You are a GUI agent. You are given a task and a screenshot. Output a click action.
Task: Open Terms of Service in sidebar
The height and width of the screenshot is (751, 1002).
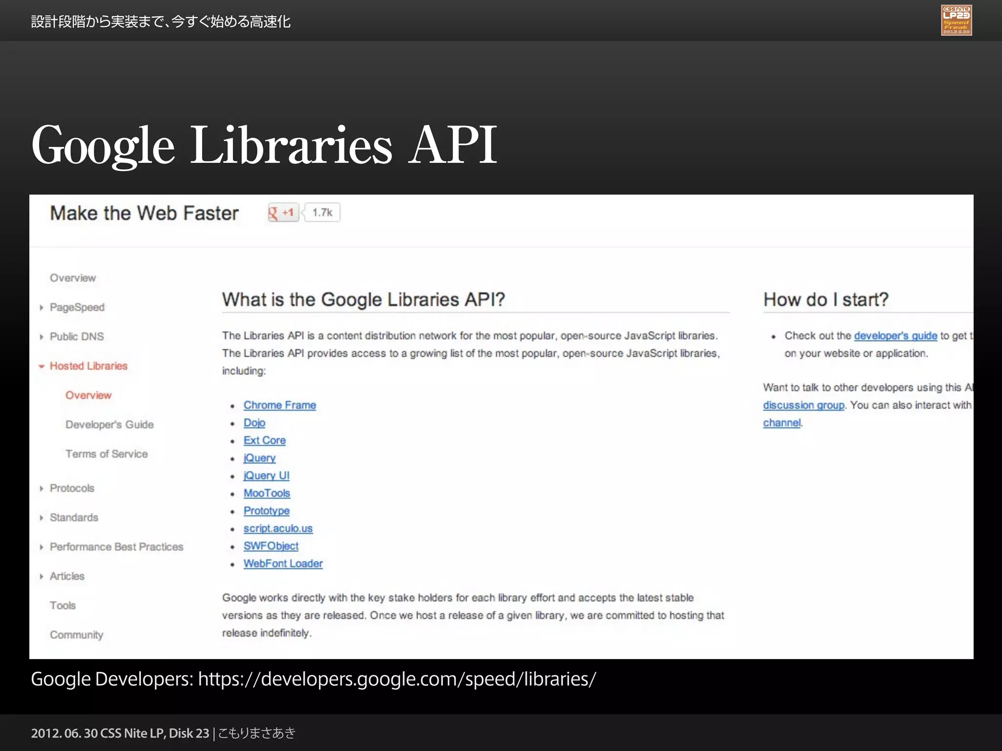click(107, 454)
